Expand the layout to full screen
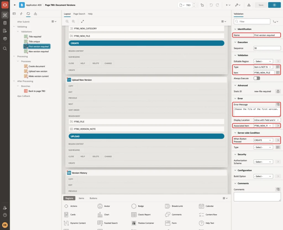The height and width of the screenshot is (230, 283). click(x=82, y=21)
